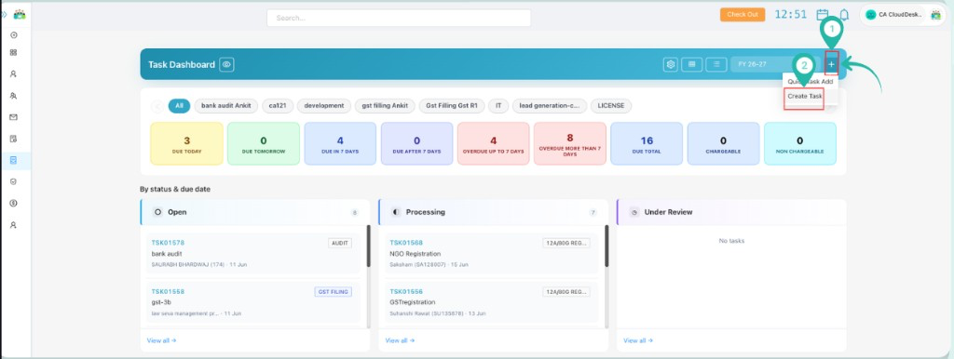
Task: Open the four-squares dashboard icon in sidebar
Action: click(x=13, y=52)
